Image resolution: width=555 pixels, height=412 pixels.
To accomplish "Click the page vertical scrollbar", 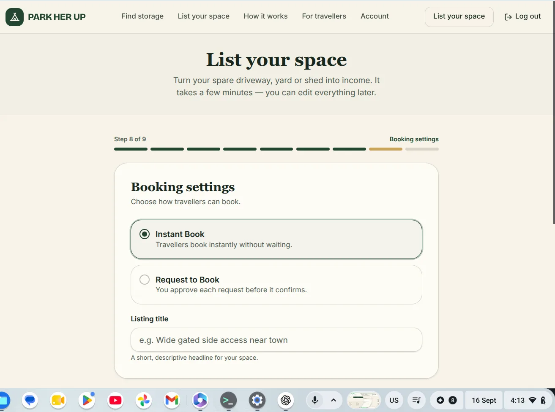I will pyautogui.click(x=554, y=112).
